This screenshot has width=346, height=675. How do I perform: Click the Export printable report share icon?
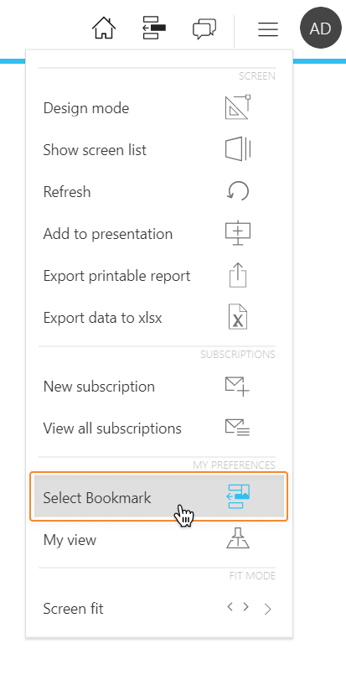pos(238,275)
